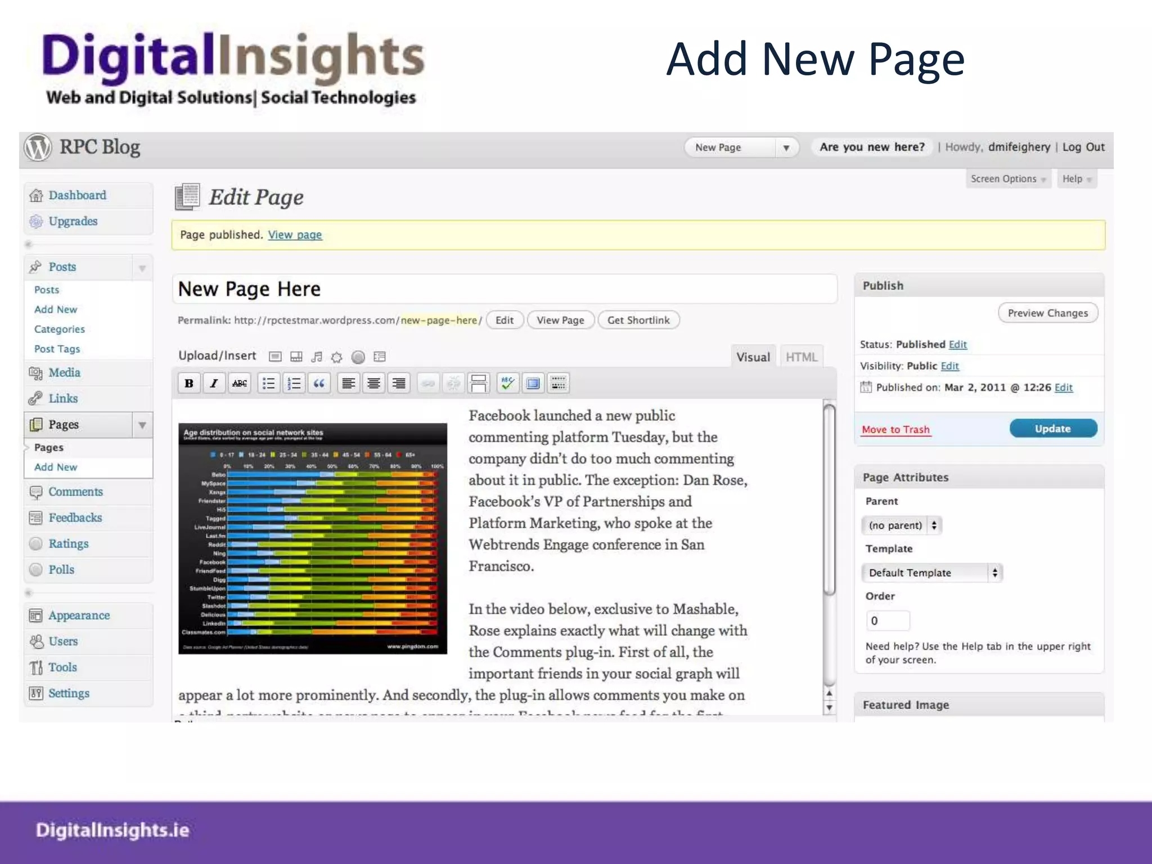Click the blue Update button
Image resolution: width=1152 pixels, height=864 pixels.
pos(1052,429)
